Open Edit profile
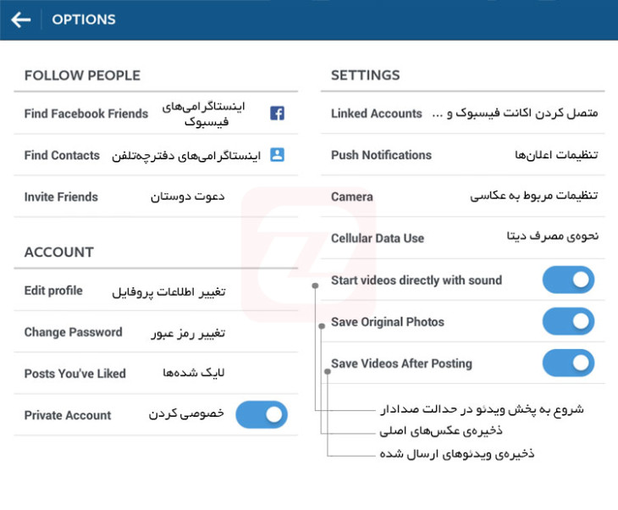The image size is (618, 510). [x=156, y=291]
